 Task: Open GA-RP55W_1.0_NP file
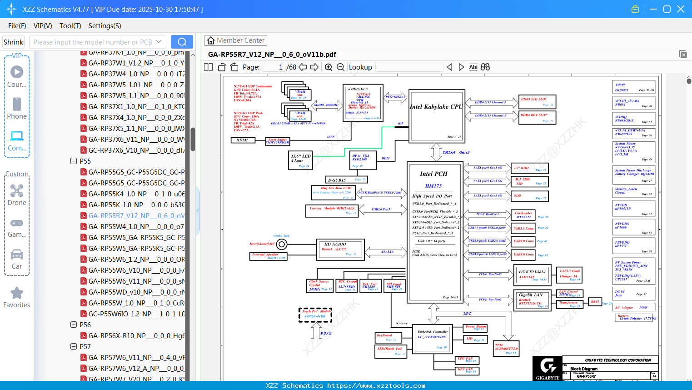click(132, 303)
